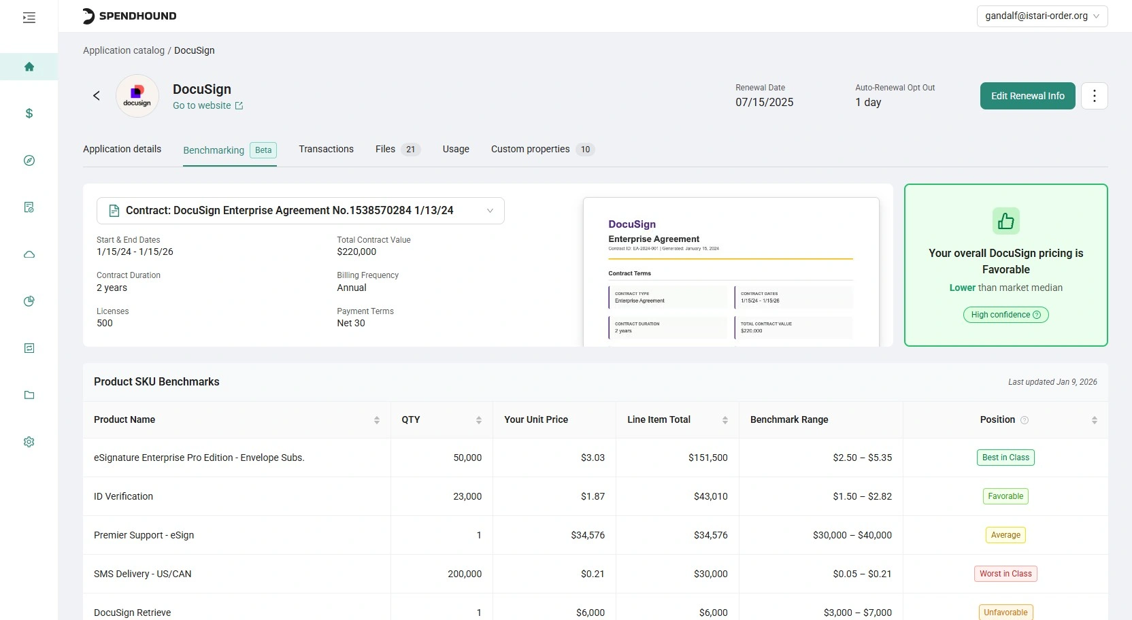Expand the Contract DocuSign Enterprise Agreement selector
The image size is (1132, 620).
click(x=301, y=211)
